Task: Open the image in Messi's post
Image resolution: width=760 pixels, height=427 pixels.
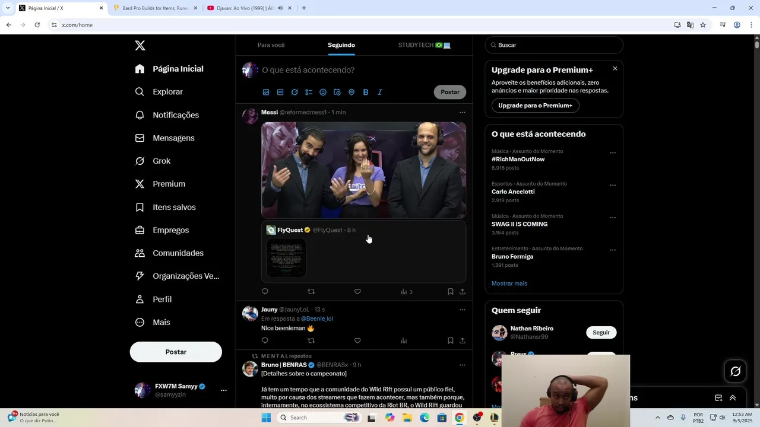Action: pos(364,170)
